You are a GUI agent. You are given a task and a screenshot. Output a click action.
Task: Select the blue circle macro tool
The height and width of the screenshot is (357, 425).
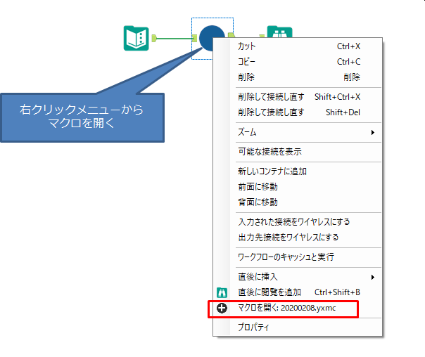(210, 37)
